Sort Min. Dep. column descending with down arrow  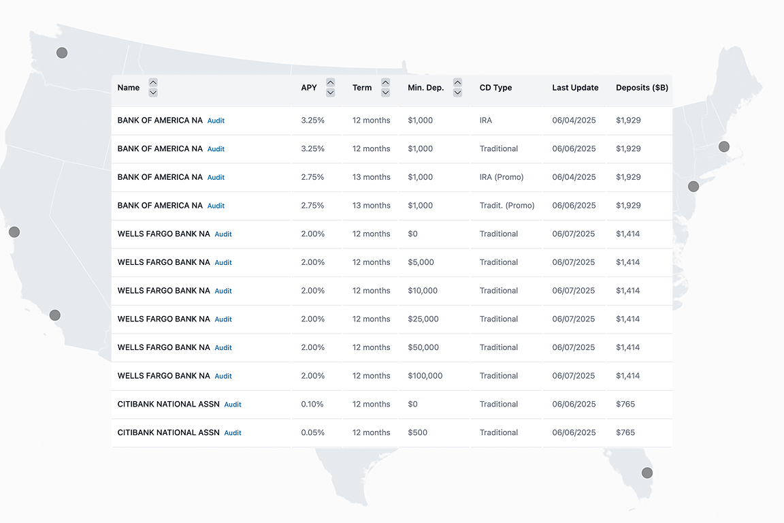click(457, 93)
